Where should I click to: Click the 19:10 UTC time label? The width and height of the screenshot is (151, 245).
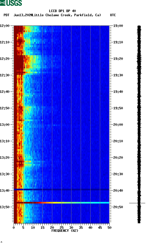[x=118, y=42]
